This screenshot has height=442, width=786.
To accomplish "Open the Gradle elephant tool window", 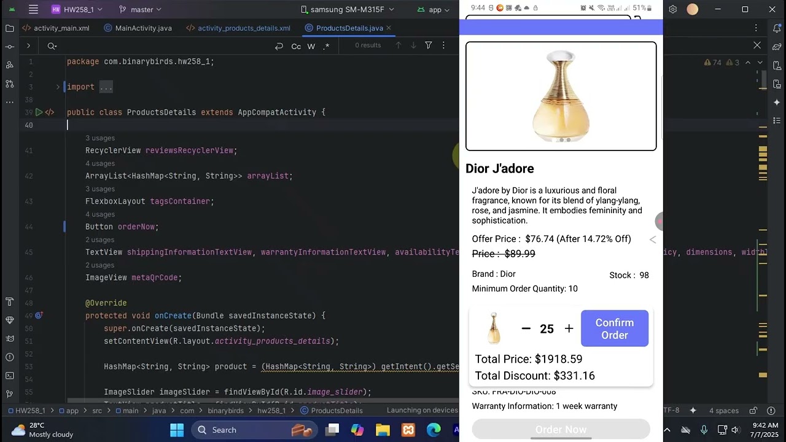I will 777,47.
